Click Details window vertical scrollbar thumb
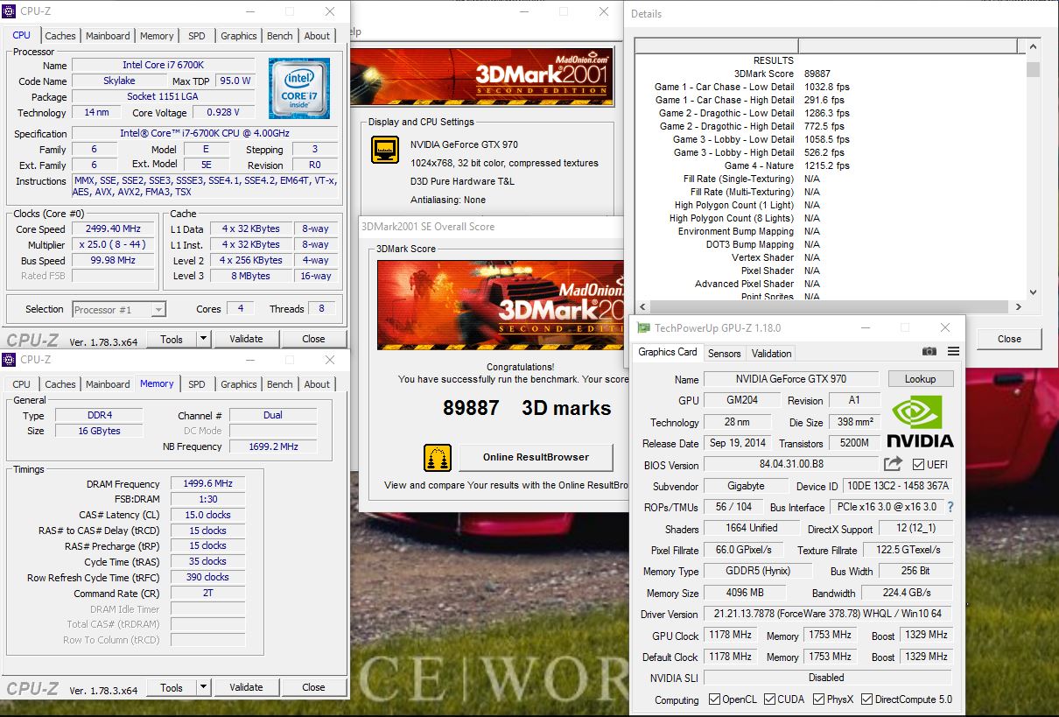This screenshot has width=1059, height=717. pos(1033,69)
